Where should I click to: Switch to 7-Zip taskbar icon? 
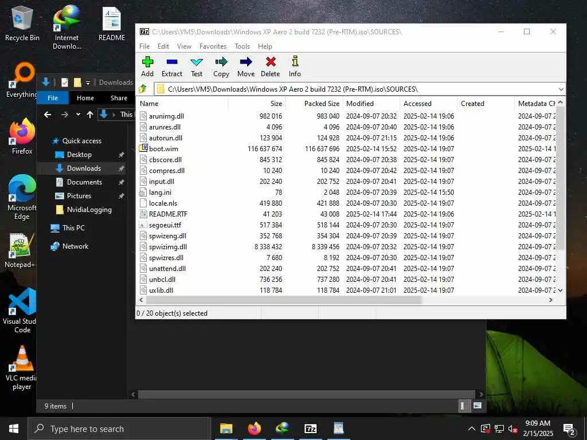[x=310, y=429]
